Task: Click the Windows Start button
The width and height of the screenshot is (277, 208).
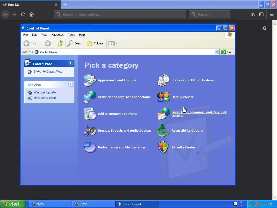Action: pyautogui.click(x=13, y=204)
